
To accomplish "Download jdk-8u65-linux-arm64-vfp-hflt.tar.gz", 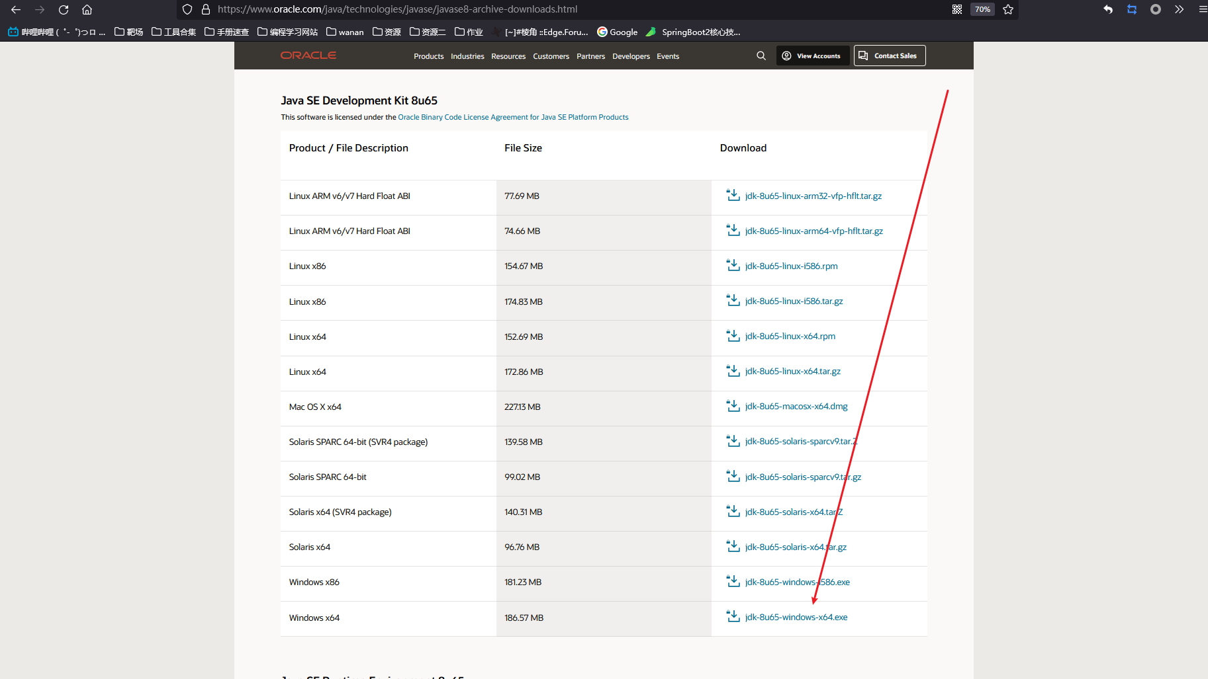I will click(813, 231).
